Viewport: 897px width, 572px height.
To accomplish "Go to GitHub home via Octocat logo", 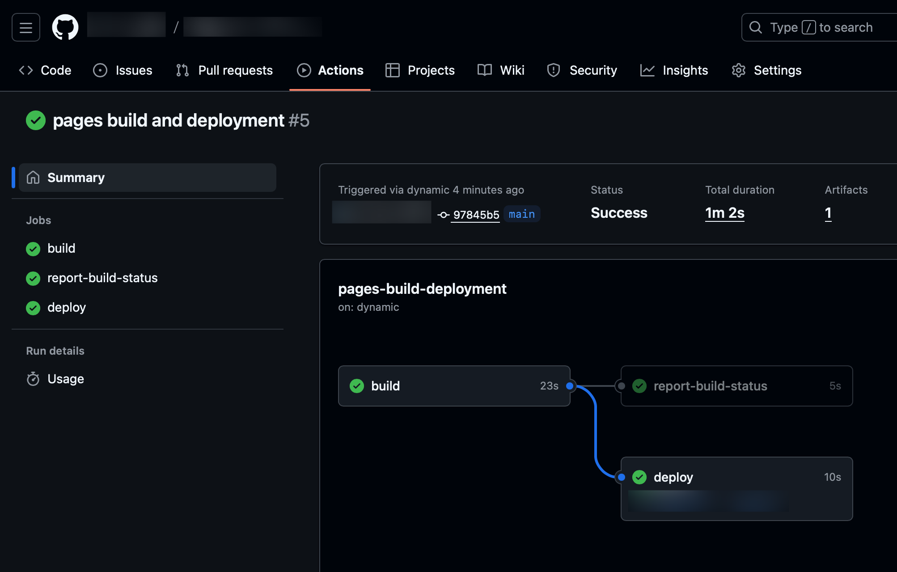I will point(65,27).
